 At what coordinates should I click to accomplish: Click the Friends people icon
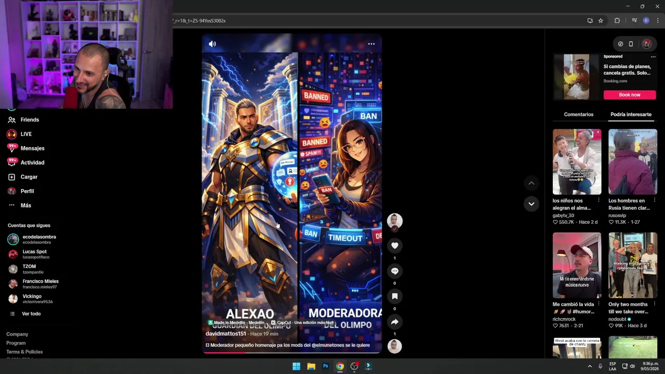(11, 120)
